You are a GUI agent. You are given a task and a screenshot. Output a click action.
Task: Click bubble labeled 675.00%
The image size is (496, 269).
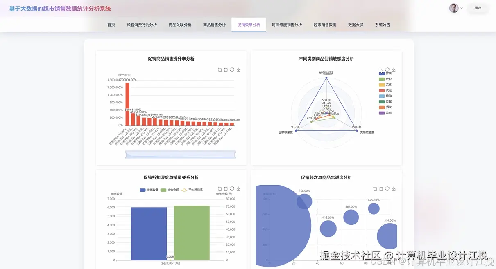pyautogui.click(x=374, y=208)
